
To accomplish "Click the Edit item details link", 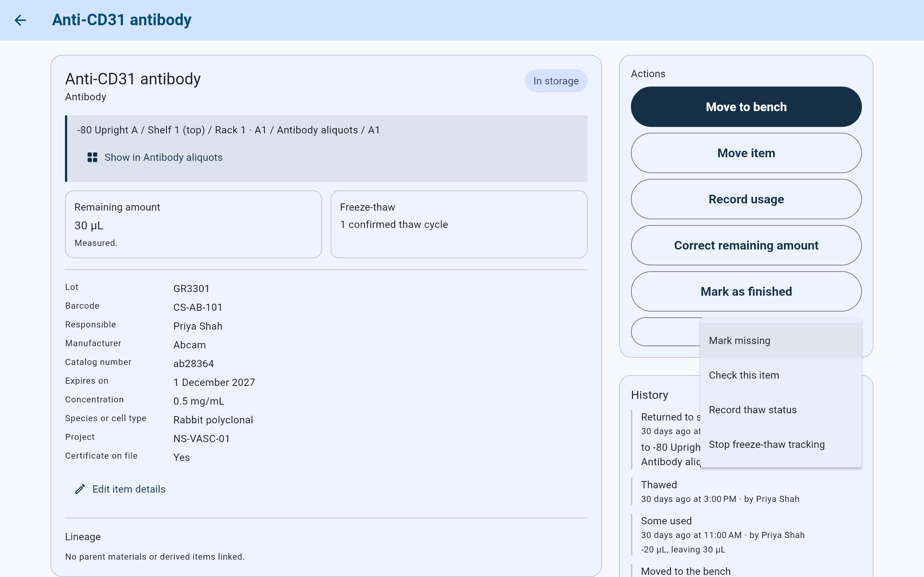I will (x=120, y=489).
